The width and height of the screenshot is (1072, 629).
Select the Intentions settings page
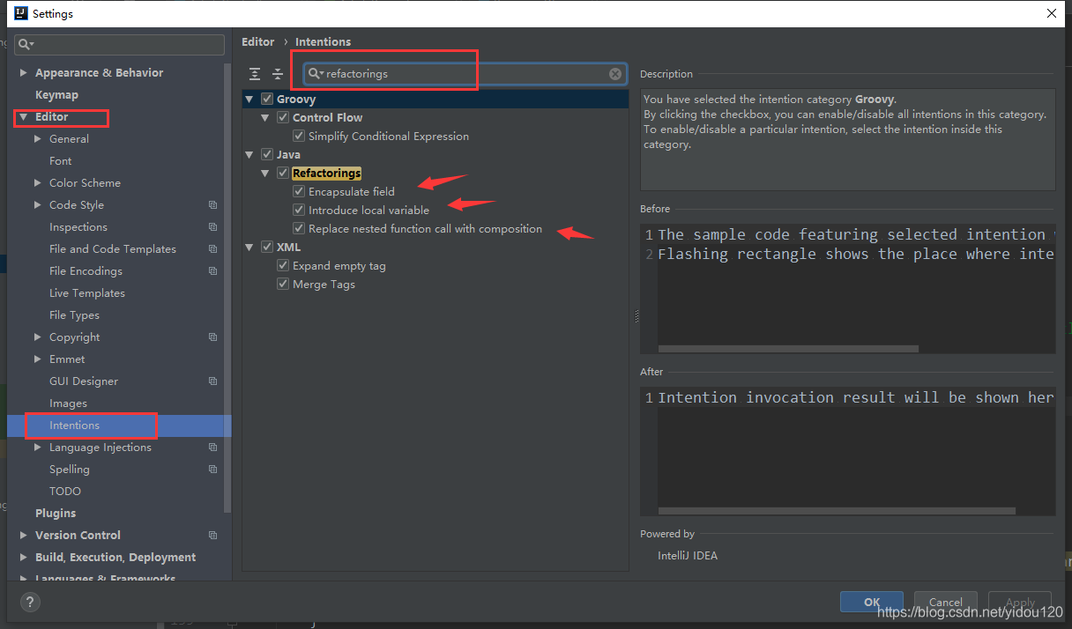[x=74, y=425]
